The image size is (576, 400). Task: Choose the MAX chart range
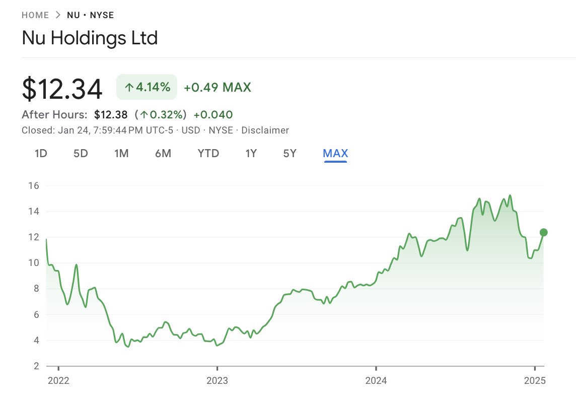335,153
